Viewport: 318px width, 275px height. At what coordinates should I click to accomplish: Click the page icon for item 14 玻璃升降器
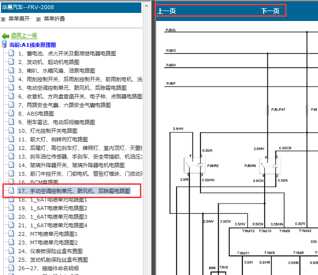[11, 165]
